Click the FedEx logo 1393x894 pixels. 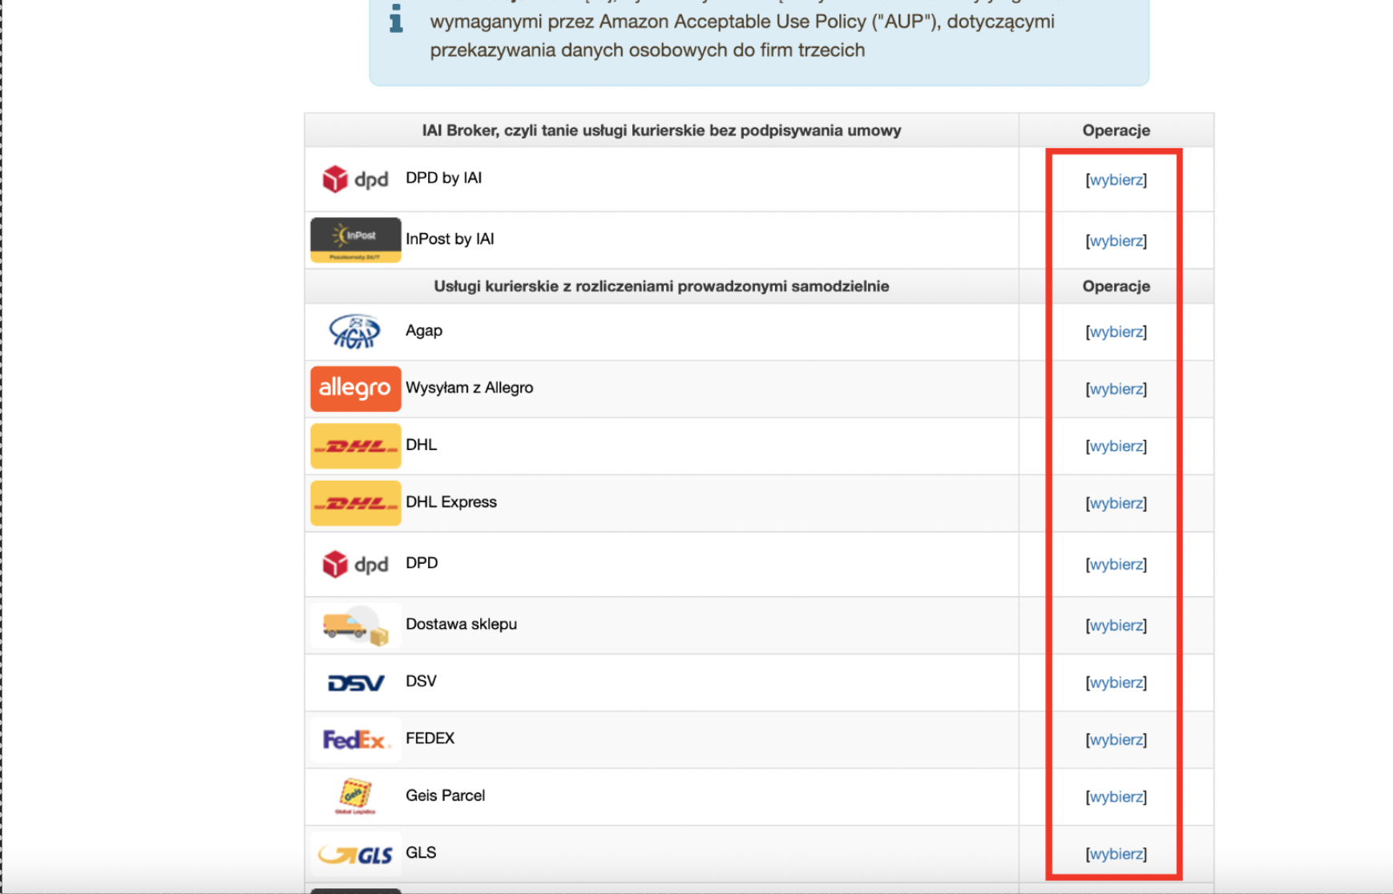point(356,739)
